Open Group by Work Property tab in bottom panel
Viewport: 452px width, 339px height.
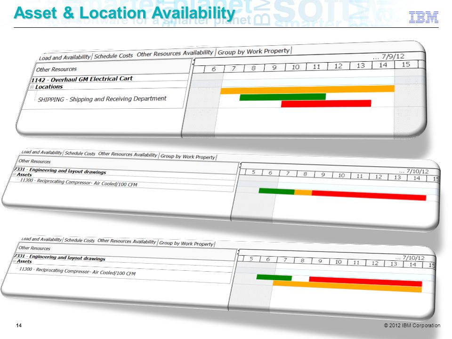click(186, 243)
